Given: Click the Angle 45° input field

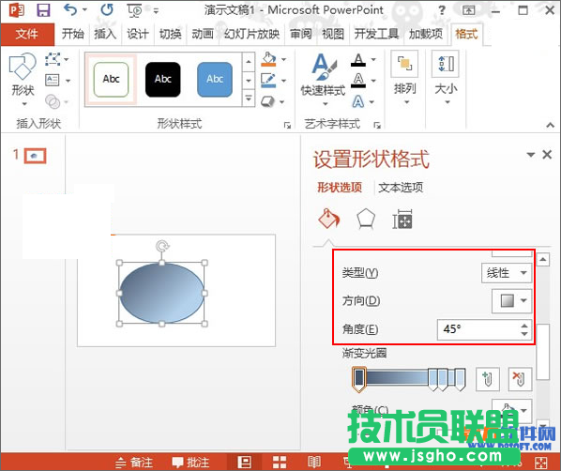Looking at the screenshot, I should tap(484, 329).
